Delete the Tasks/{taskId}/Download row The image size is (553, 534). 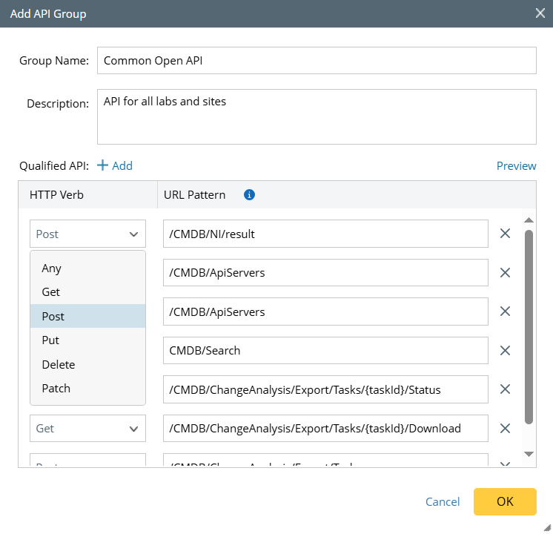(505, 428)
